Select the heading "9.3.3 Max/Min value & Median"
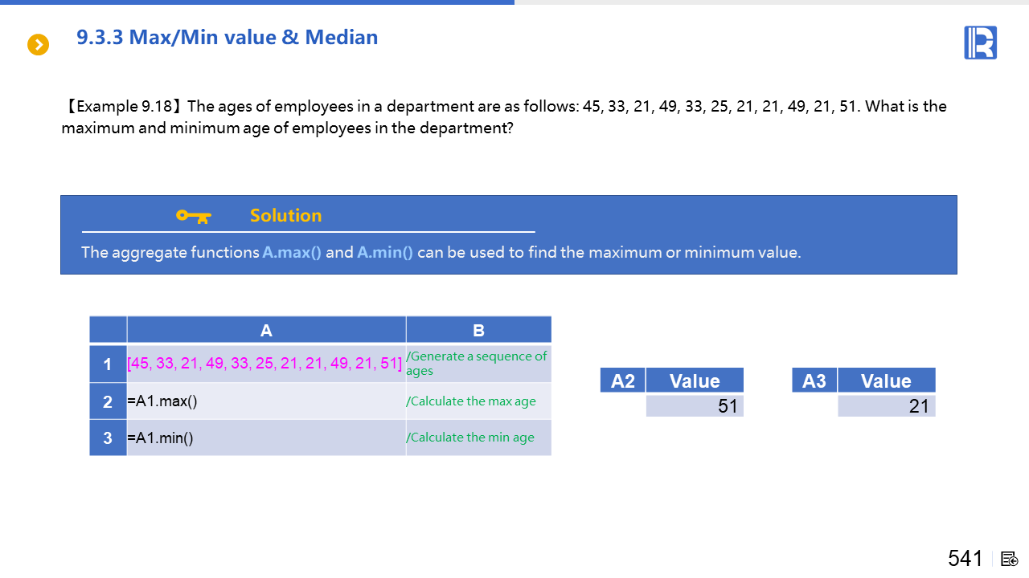This screenshot has height=578, width=1029. pos(227,38)
